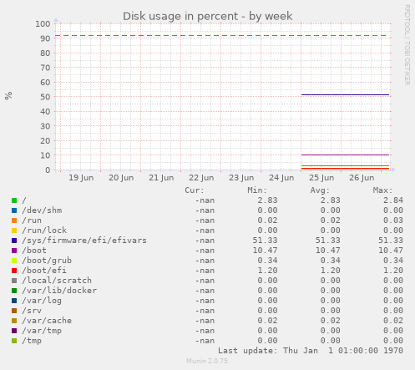Image resolution: width=415 pixels, height=370 pixels.
Task: Click the blue swatch for /dev/shm
Action: pos(14,210)
